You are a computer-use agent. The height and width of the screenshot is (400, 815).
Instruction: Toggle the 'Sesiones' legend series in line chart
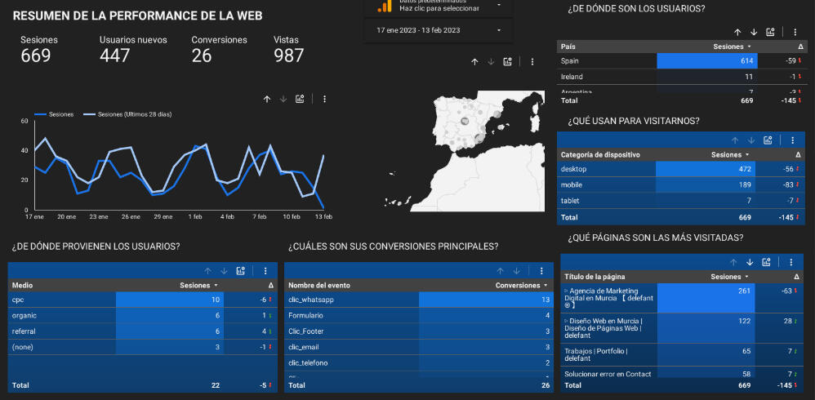coord(56,115)
